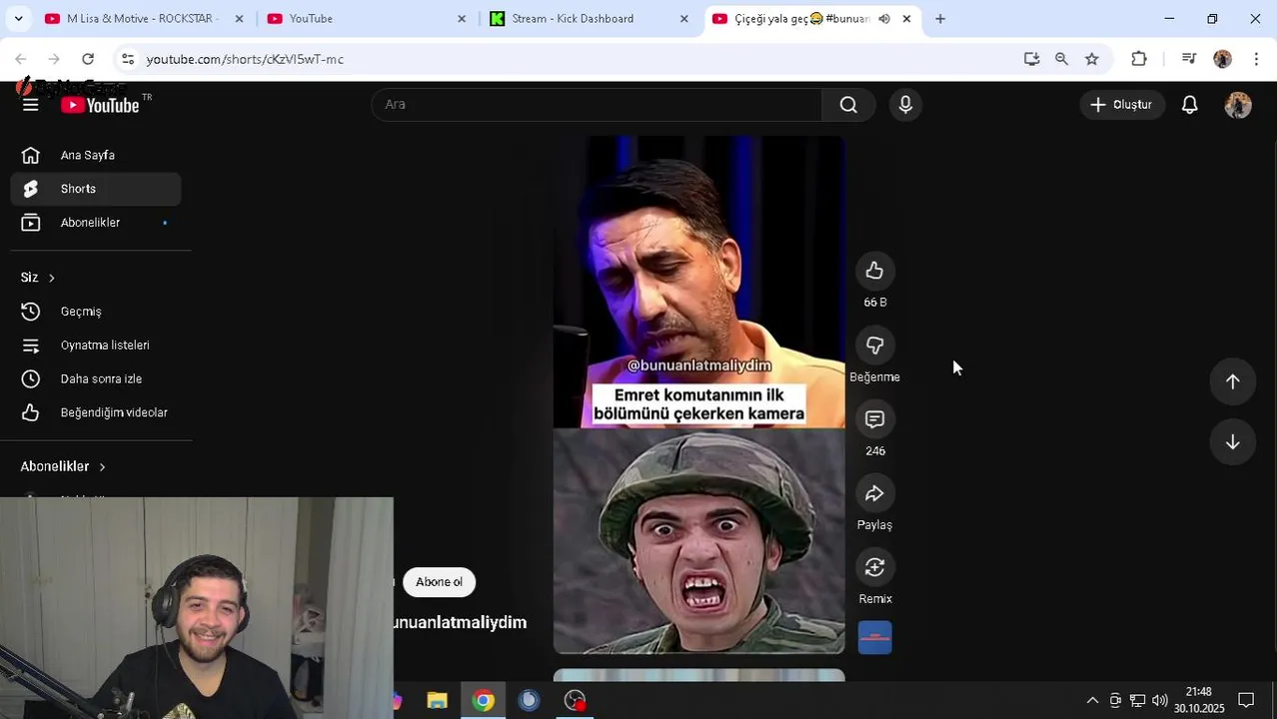Open Chrome tab search dropdown arrow
Image resolution: width=1277 pixels, height=719 pixels.
[x=18, y=19]
